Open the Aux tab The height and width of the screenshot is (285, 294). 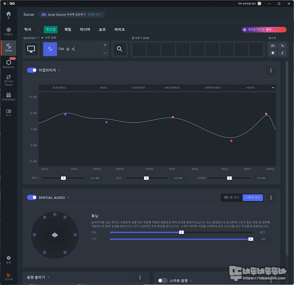pyautogui.click(x=102, y=30)
